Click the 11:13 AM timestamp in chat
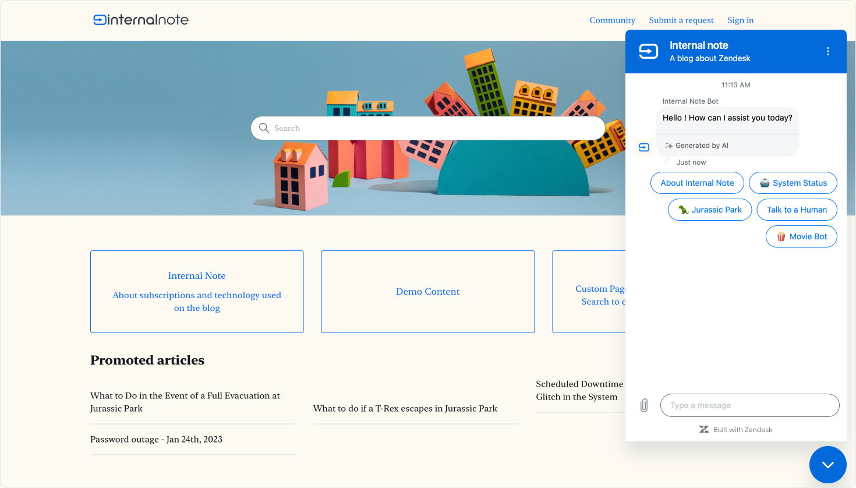The height and width of the screenshot is (488, 856). [735, 85]
